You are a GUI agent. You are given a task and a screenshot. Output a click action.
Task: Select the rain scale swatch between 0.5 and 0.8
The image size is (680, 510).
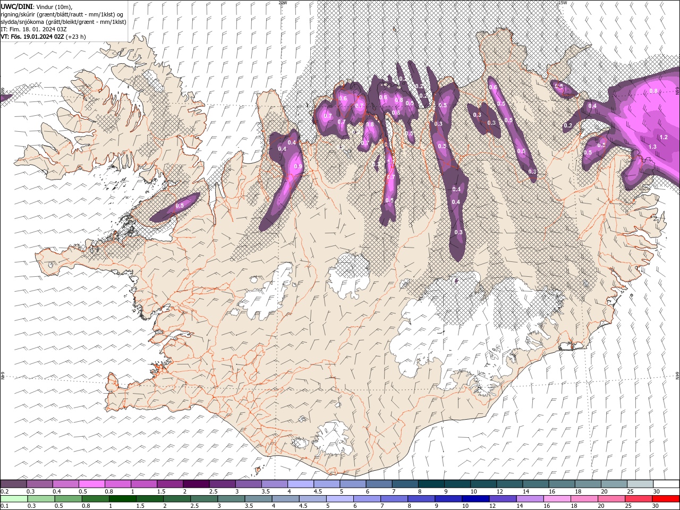point(69,499)
